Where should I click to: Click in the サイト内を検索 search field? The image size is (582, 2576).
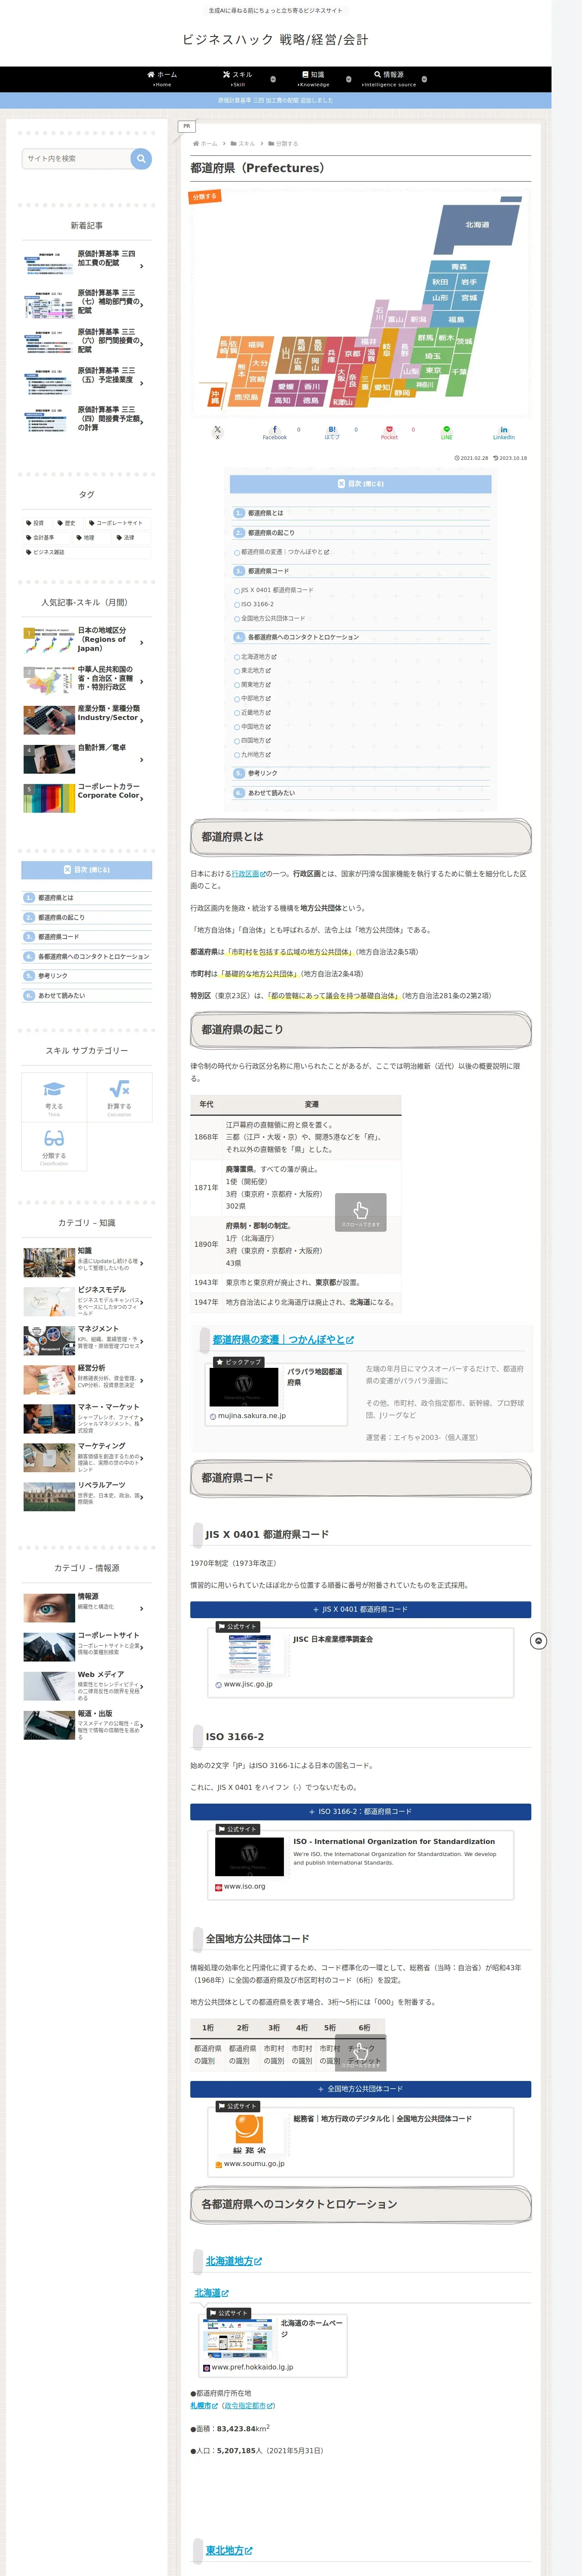coord(77,158)
